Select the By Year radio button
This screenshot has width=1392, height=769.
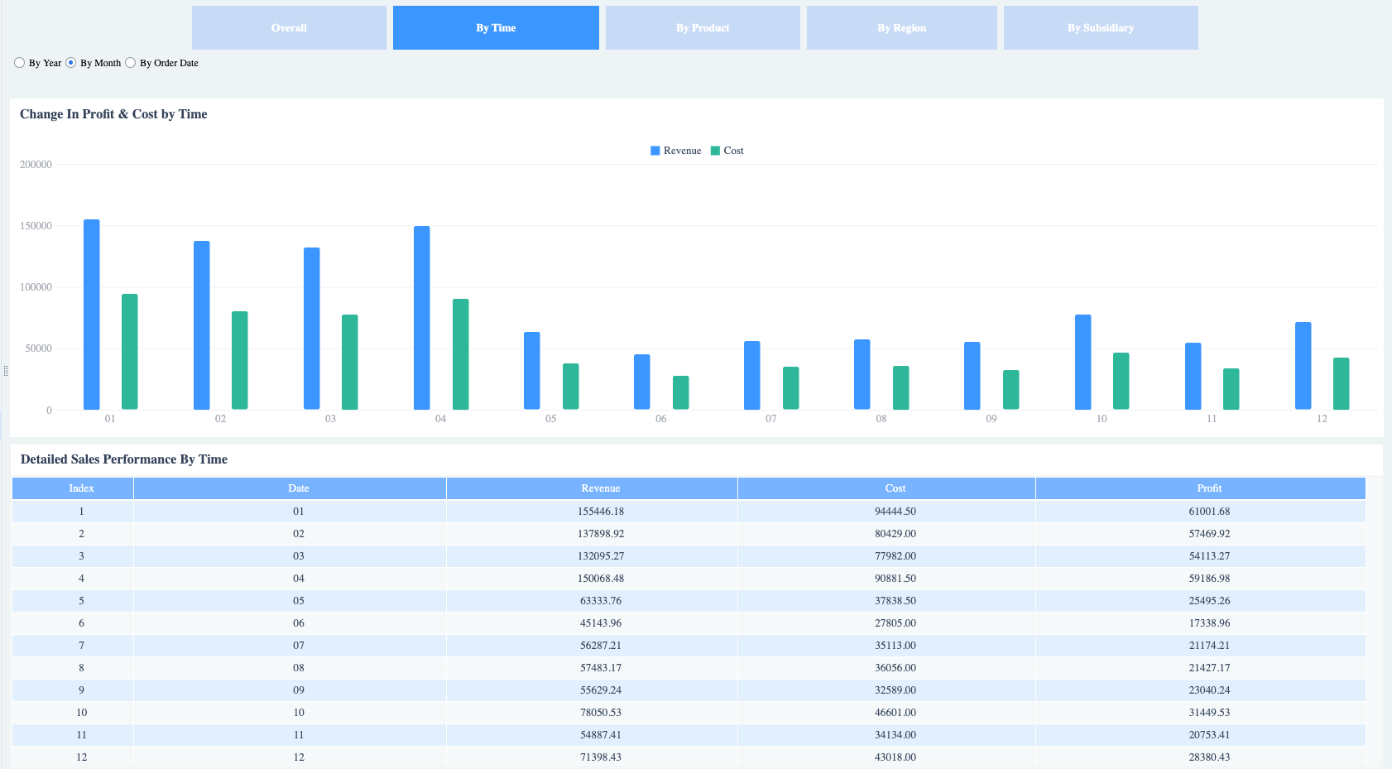[x=19, y=62]
